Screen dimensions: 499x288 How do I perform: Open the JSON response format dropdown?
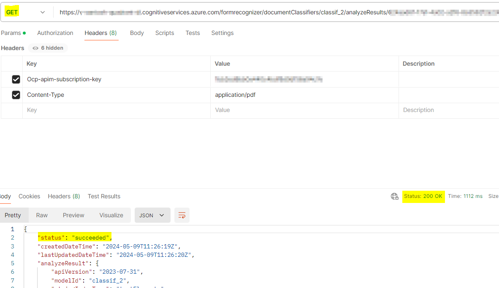click(x=152, y=215)
